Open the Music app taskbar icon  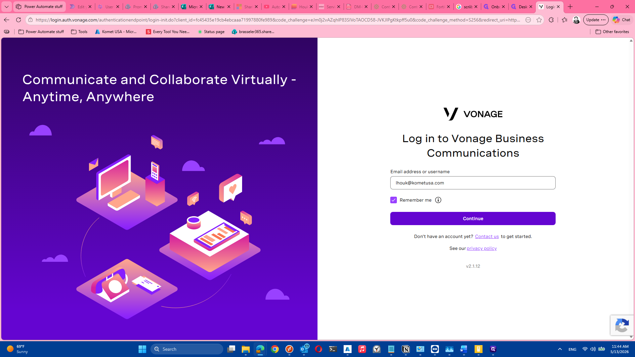(x=362, y=349)
